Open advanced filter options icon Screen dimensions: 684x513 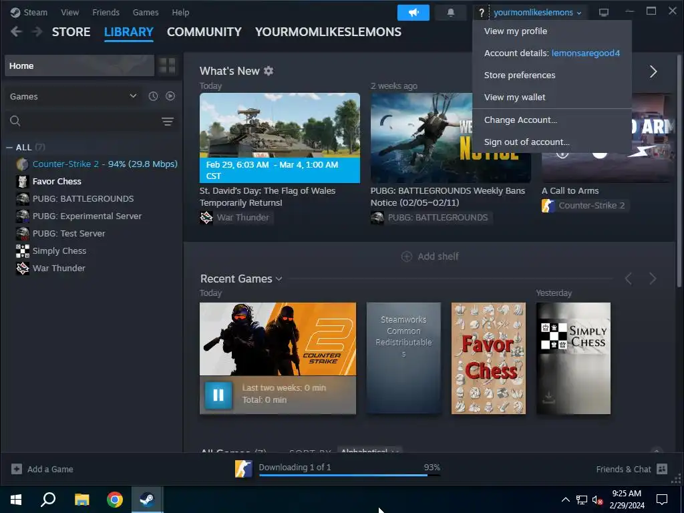pos(168,122)
